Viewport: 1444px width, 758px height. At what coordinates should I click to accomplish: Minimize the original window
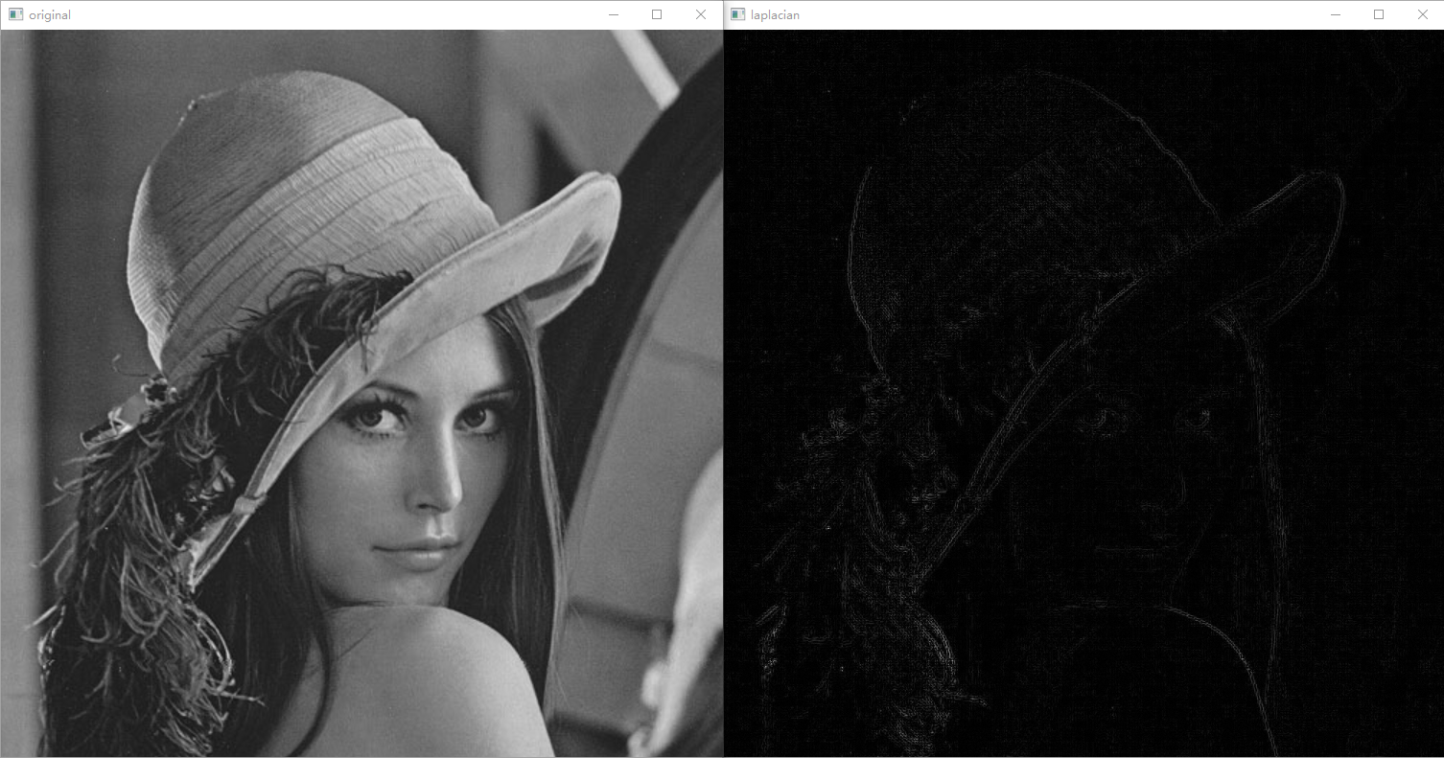click(613, 14)
